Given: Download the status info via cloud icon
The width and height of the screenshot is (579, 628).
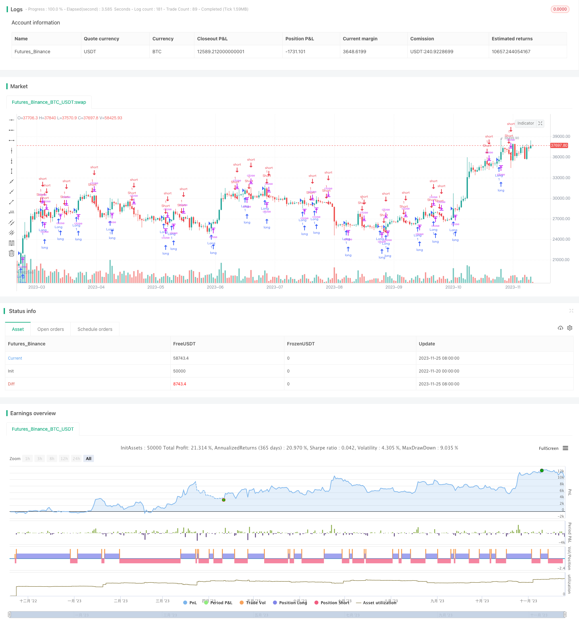Looking at the screenshot, I should (560, 328).
